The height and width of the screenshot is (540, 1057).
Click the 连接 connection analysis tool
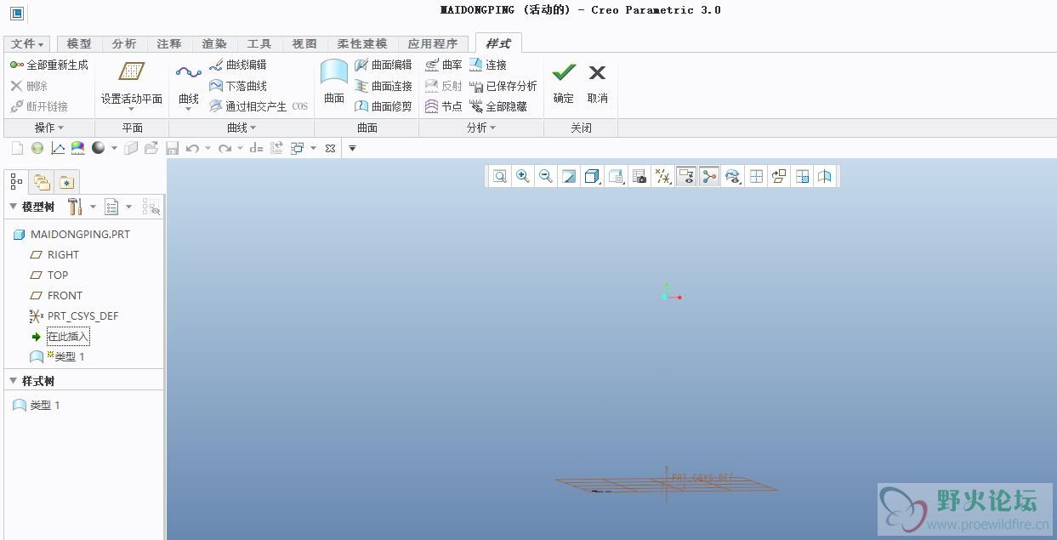pos(487,65)
